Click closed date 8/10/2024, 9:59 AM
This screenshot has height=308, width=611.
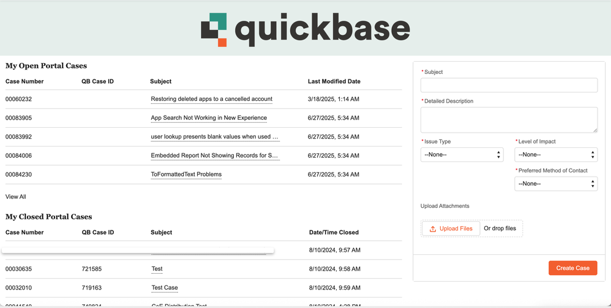point(335,288)
